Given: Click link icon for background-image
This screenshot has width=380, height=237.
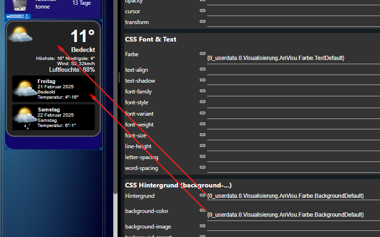Looking at the screenshot, I should [x=203, y=226].
